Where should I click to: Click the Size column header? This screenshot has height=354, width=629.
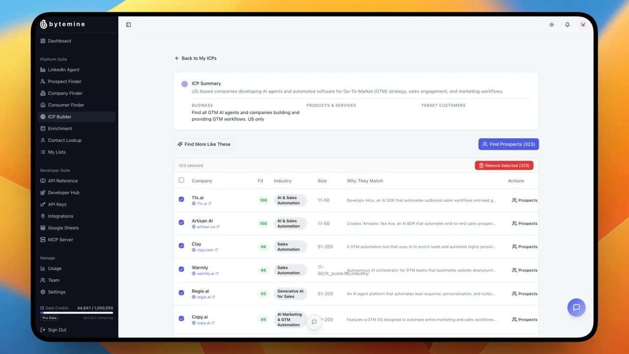coord(322,181)
